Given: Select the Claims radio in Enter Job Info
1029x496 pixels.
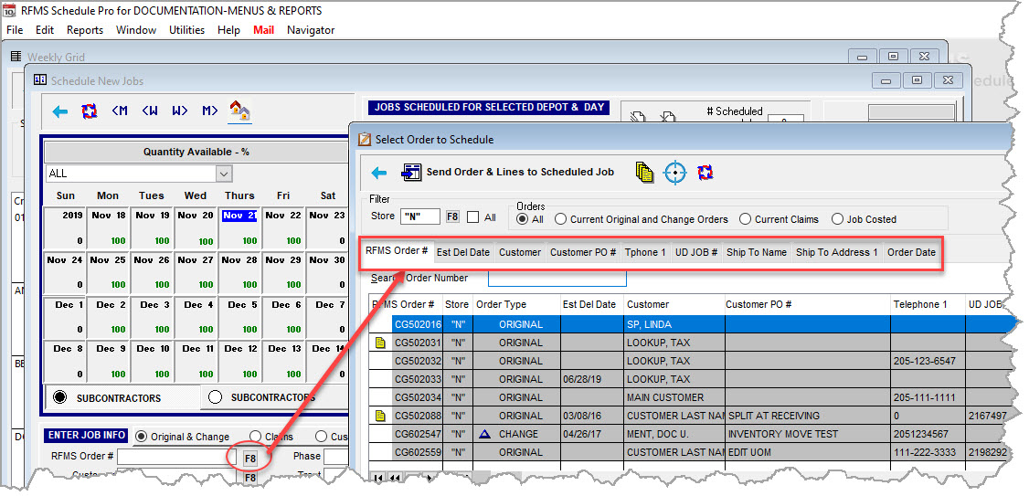Looking at the screenshot, I should (x=254, y=437).
